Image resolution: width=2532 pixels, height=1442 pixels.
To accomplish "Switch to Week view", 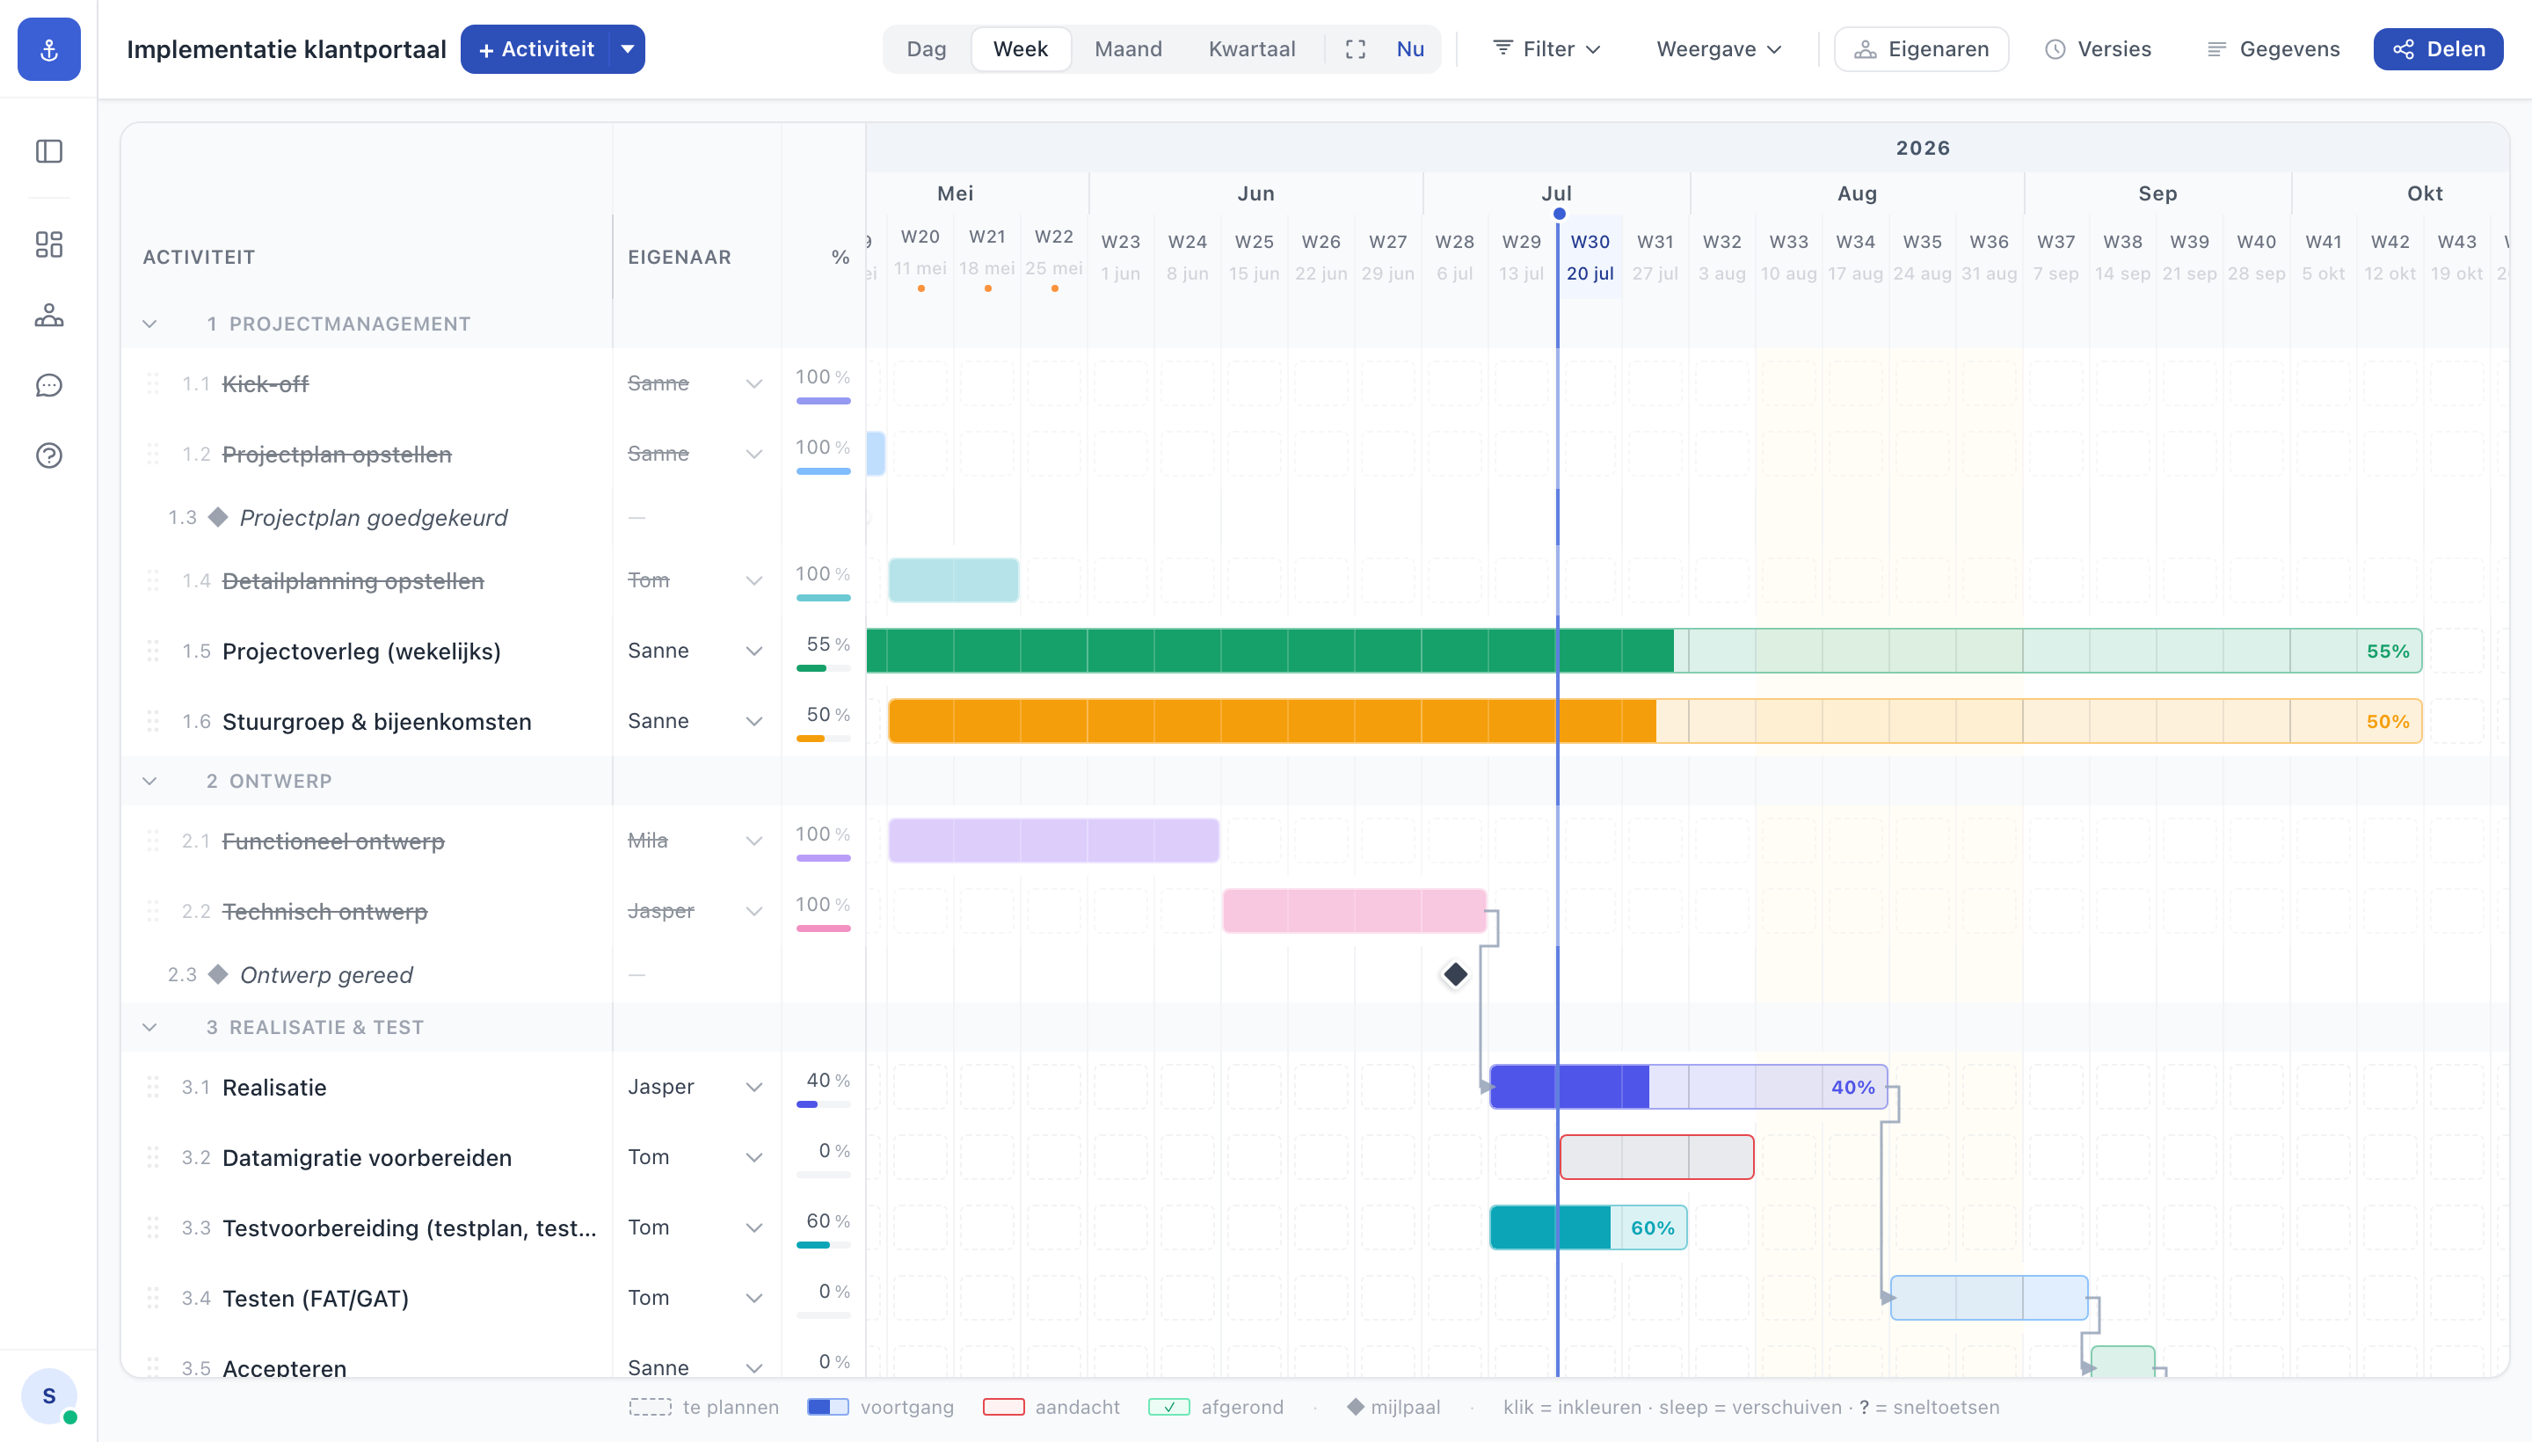I will 1020,48.
